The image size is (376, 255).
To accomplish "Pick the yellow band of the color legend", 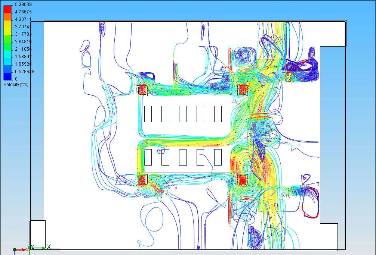I will (x=7, y=25).
